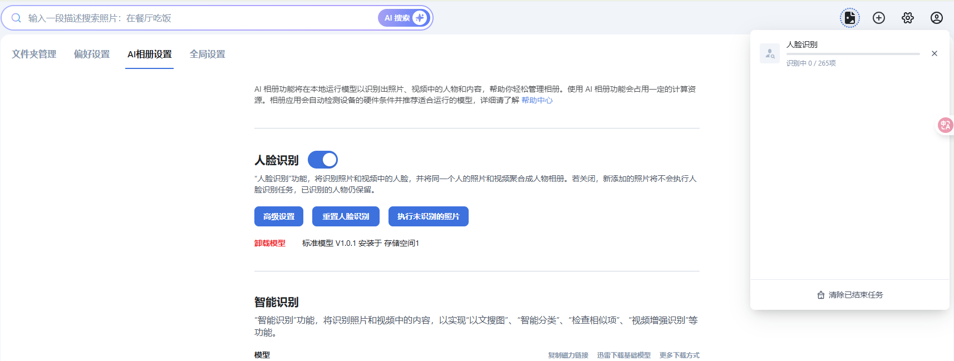Viewport: 954px width, 361px height.
Task: Open settings via the gear icon
Action: click(x=908, y=18)
